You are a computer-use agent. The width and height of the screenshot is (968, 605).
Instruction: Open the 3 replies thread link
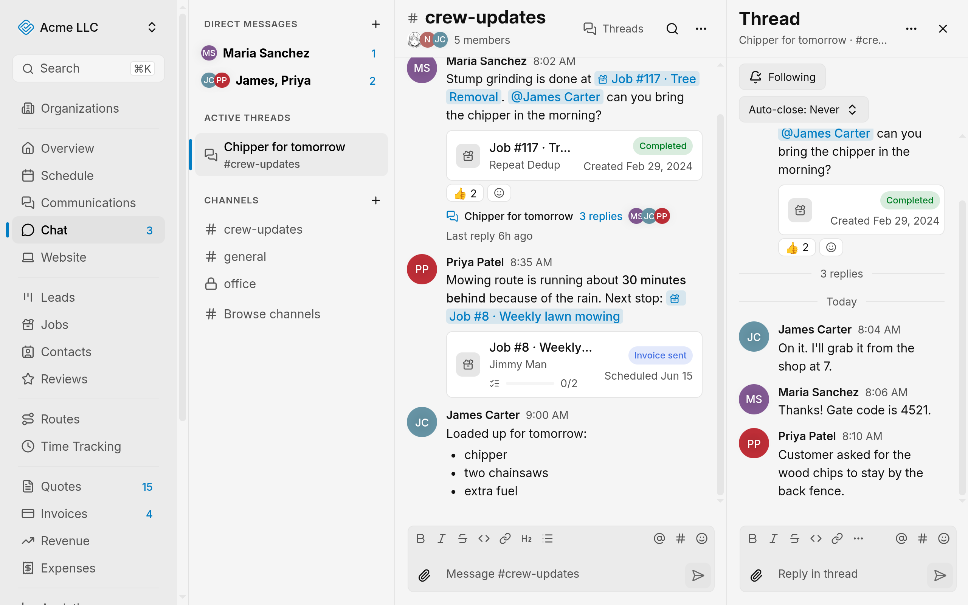tap(600, 216)
